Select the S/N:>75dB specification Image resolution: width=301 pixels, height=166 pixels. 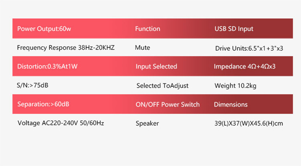pyautogui.click(x=33, y=85)
